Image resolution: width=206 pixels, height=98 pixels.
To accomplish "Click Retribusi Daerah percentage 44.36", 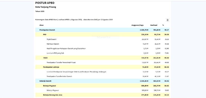I will (167, 44).
